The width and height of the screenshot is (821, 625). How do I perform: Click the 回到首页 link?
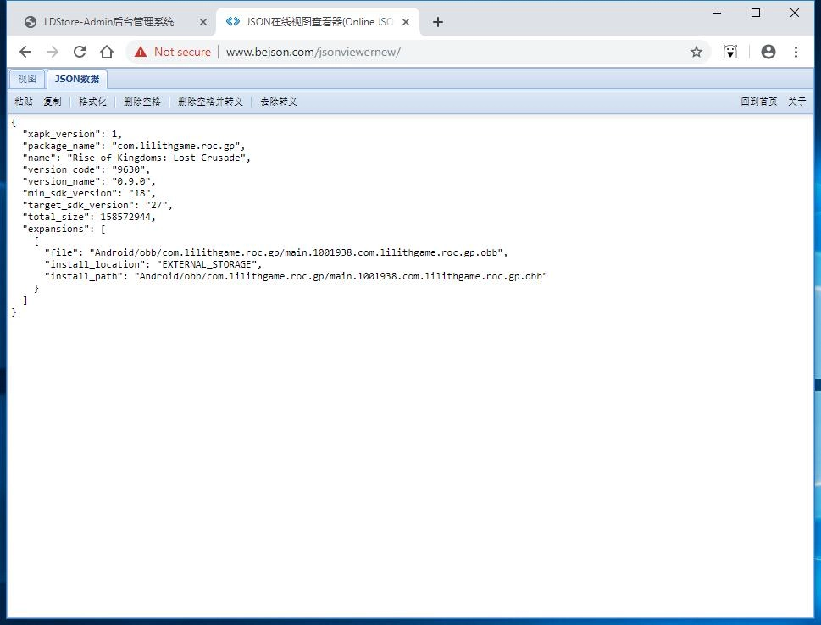coord(758,102)
